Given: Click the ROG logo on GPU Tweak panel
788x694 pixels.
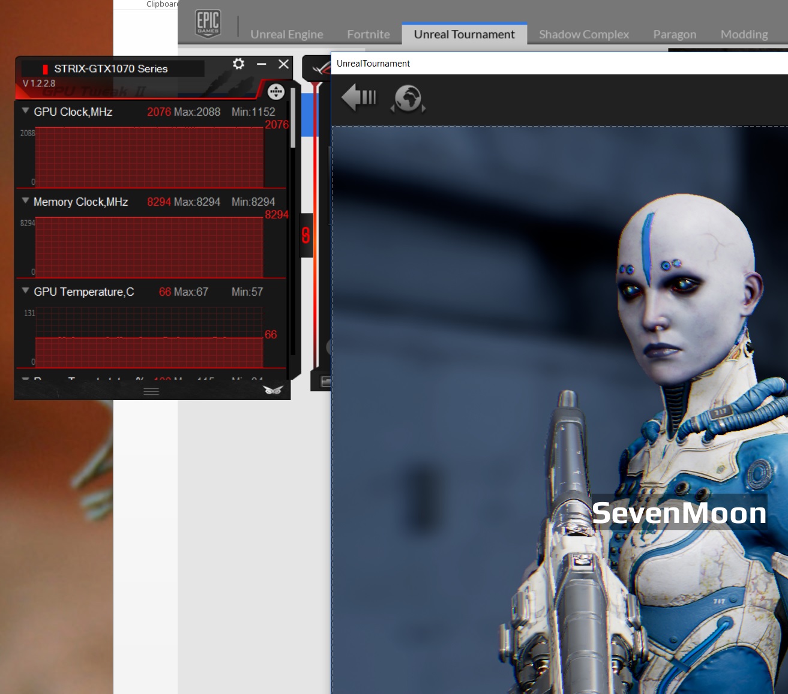Looking at the screenshot, I should [321, 69].
